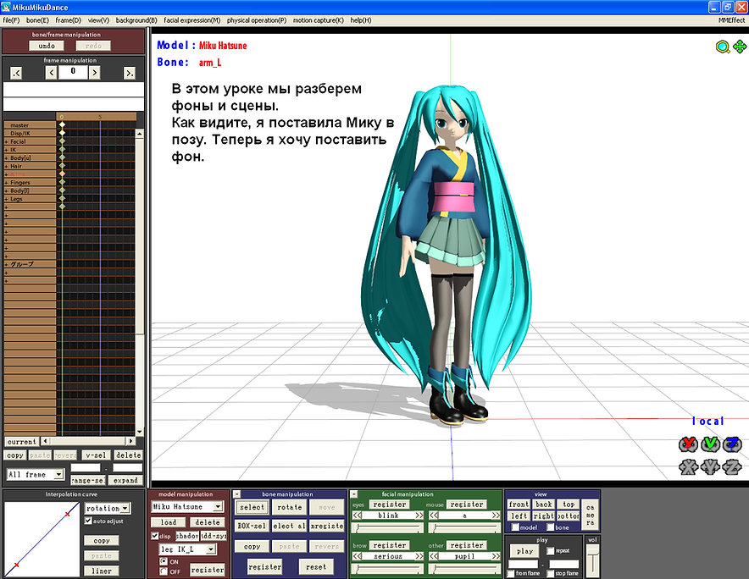Click the current frame number field
This screenshot has height=579, width=749.
[73, 72]
